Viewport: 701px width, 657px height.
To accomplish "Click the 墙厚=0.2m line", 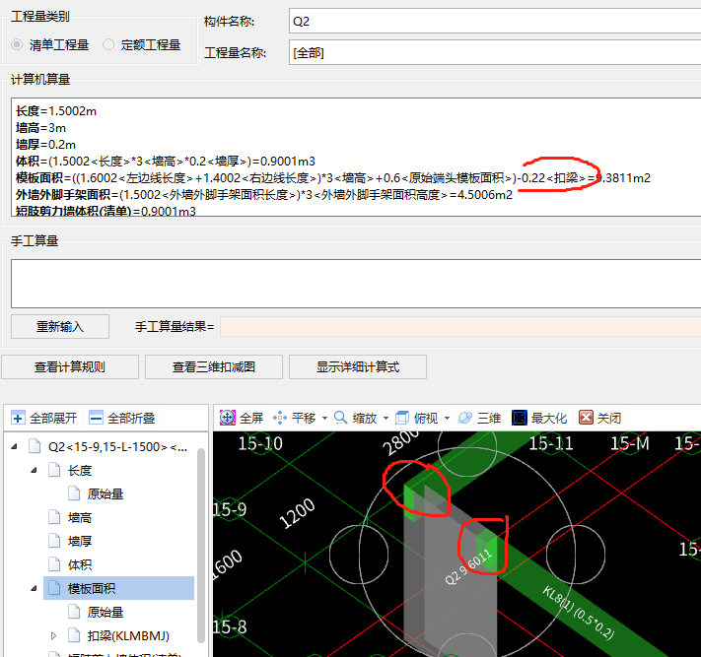I will coord(45,145).
